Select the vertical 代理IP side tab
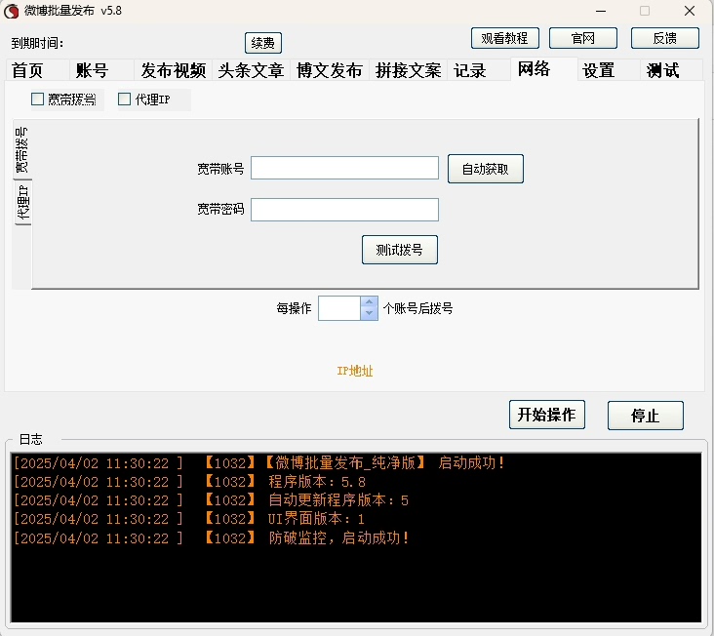This screenshot has height=636, width=714. point(22,203)
